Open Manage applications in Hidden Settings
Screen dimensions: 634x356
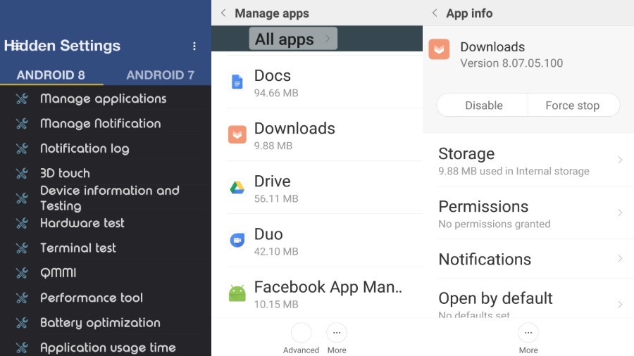(x=103, y=98)
